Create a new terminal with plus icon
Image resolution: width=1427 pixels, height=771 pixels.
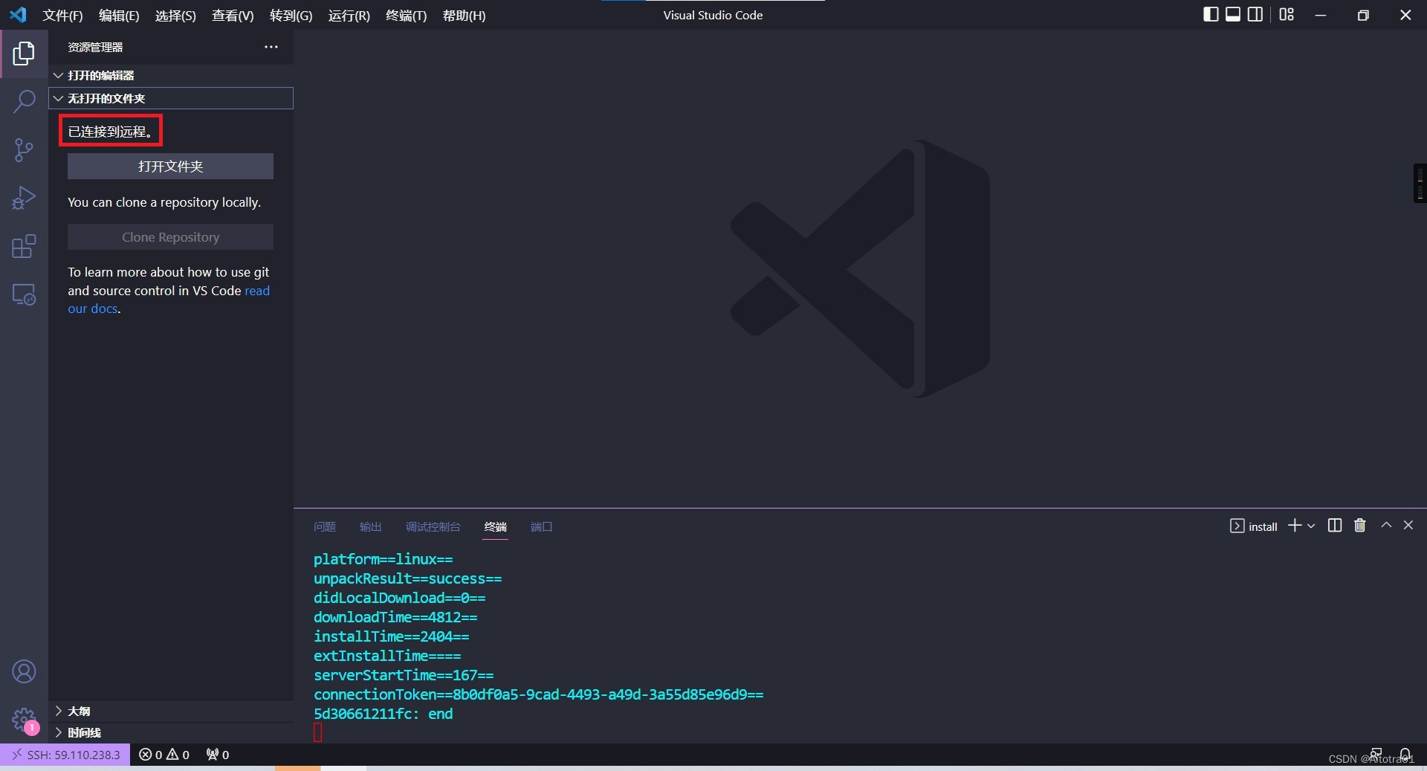click(x=1295, y=526)
